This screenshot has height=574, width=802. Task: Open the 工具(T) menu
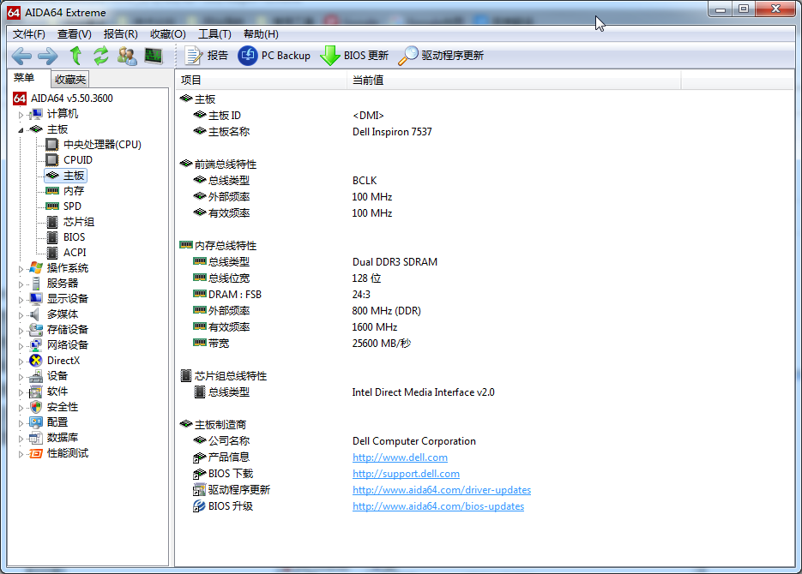pos(214,34)
